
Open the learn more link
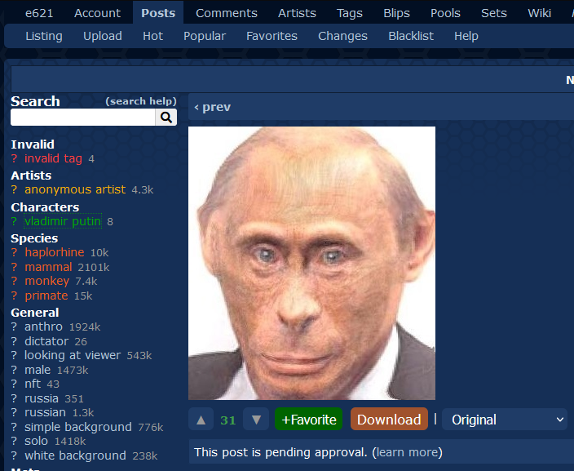tap(407, 452)
